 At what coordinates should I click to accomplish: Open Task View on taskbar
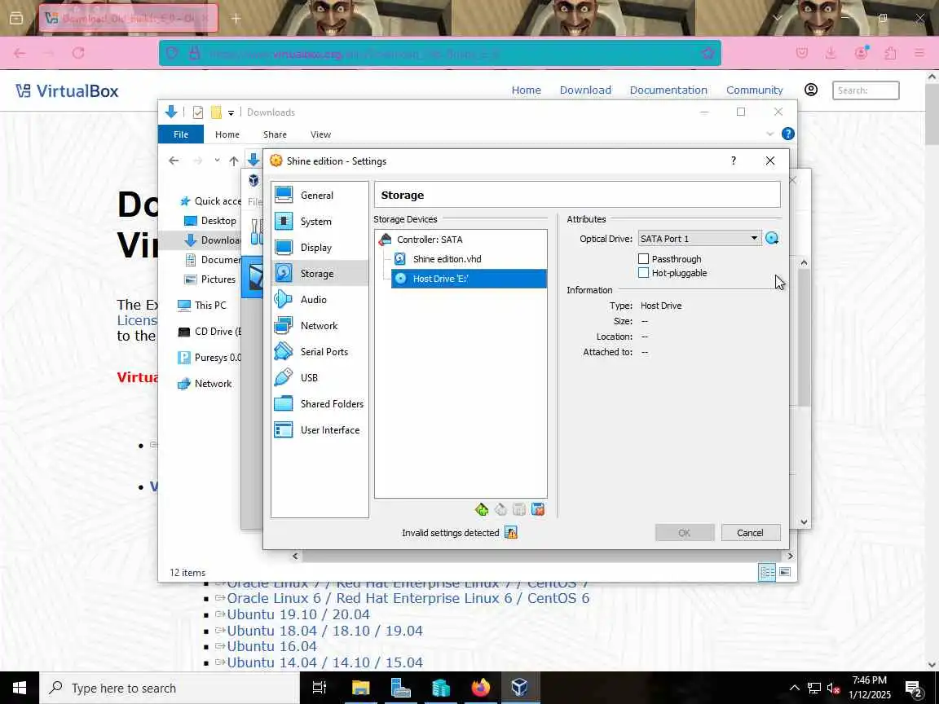click(x=320, y=688)
